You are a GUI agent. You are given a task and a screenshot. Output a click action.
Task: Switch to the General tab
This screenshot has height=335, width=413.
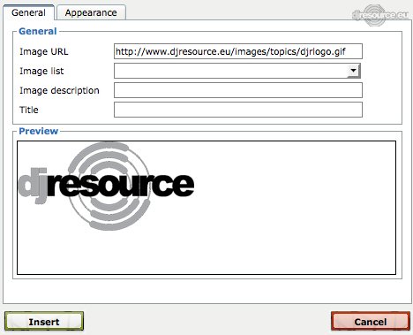(x=28, y=12)
